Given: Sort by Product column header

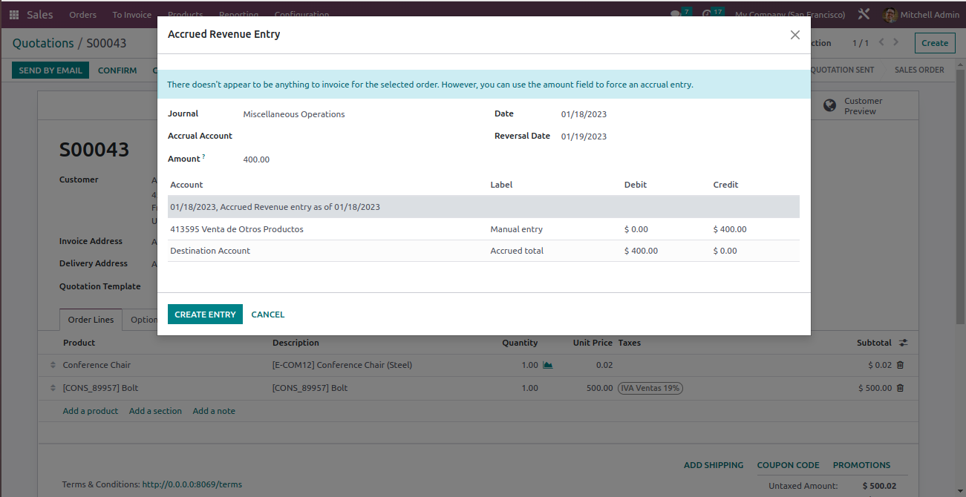Looking at the screenshot, I should (x=79, y=343).
